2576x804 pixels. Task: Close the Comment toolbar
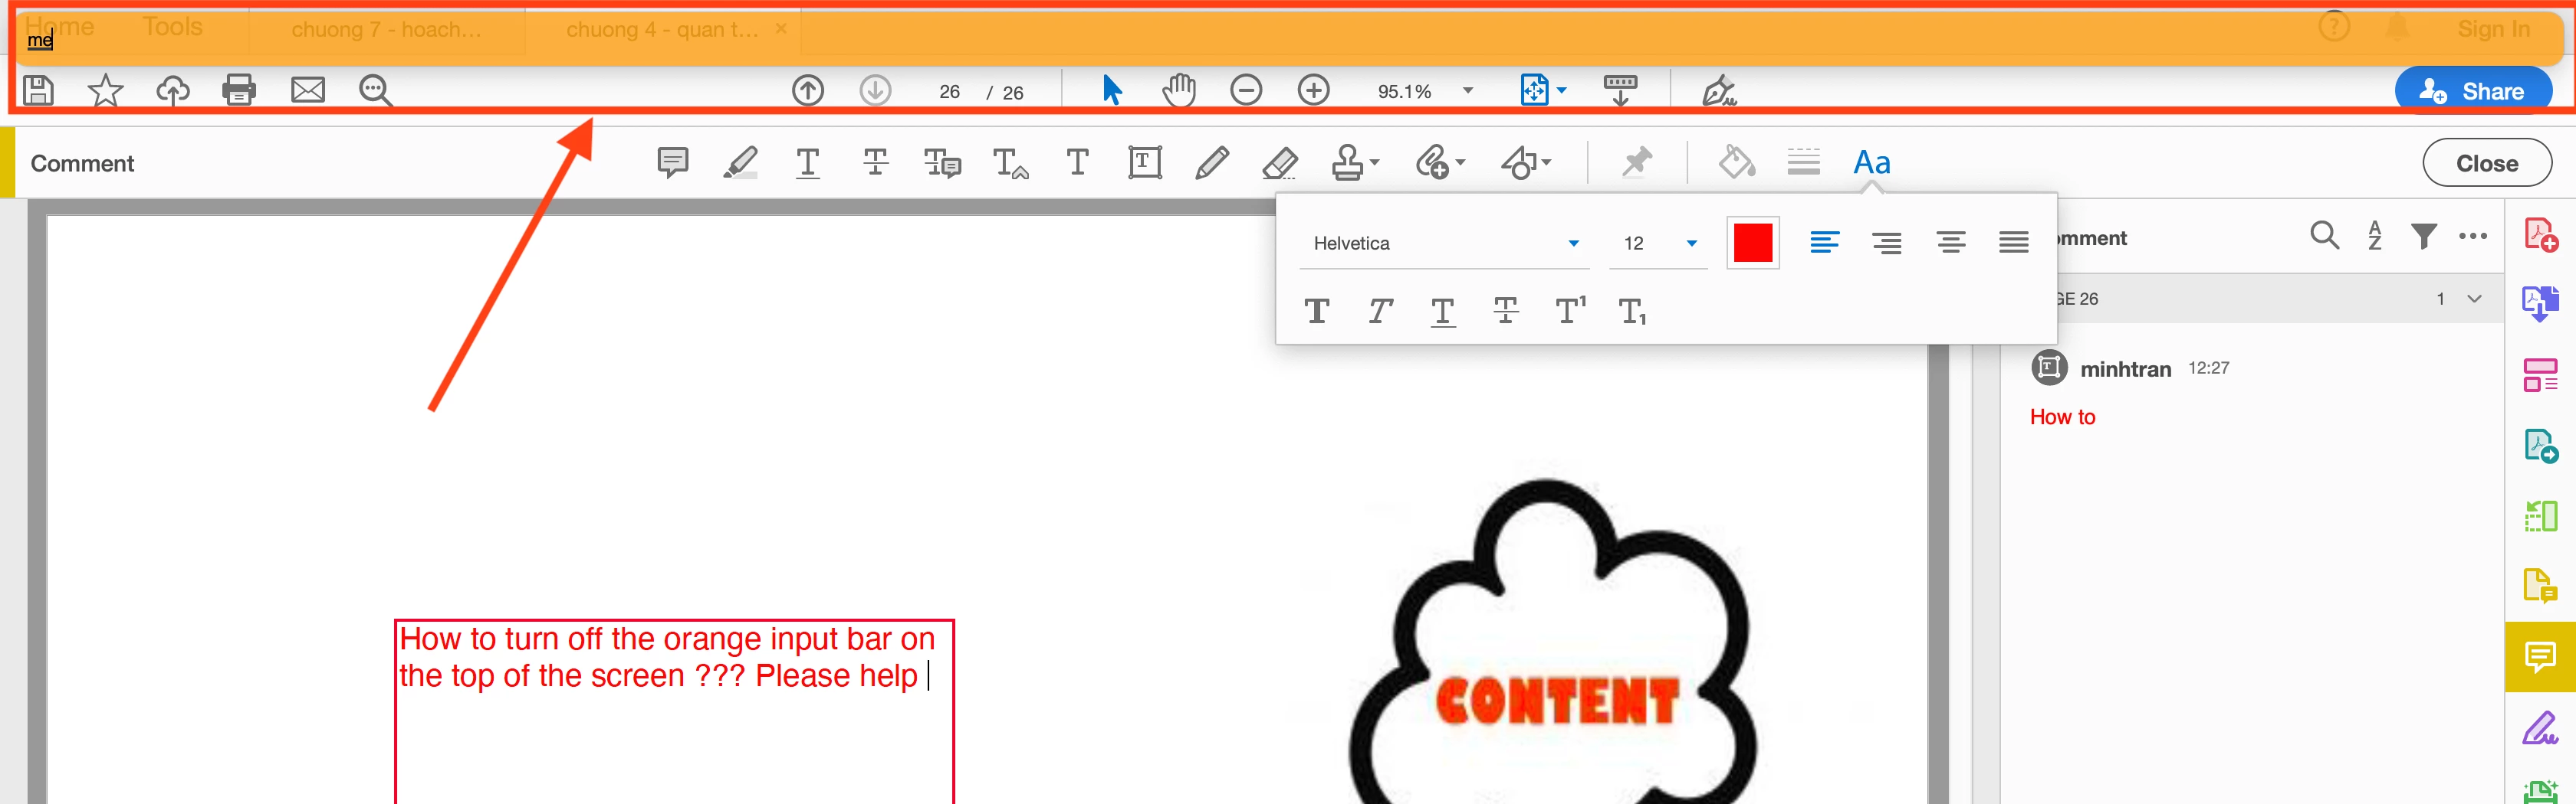click(x=2487, y=163)
